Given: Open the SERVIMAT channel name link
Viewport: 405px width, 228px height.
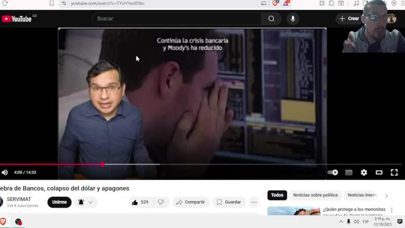Looking at the screenshot, I should 19,199.
